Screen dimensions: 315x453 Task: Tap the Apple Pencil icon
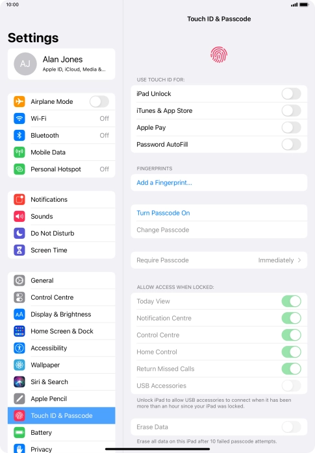(x=19, y=398)
